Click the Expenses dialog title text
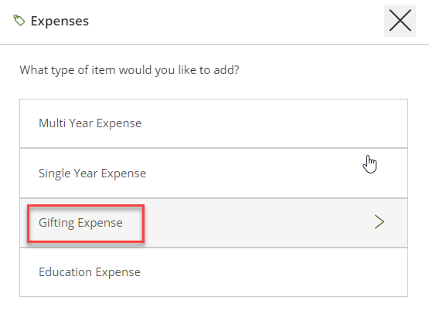The height and width of the screenshot is (320, 429). [60, 21]
